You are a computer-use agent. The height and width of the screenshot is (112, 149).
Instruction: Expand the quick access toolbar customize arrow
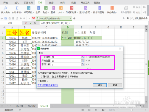pyautogui.click(x=29, y=18)
